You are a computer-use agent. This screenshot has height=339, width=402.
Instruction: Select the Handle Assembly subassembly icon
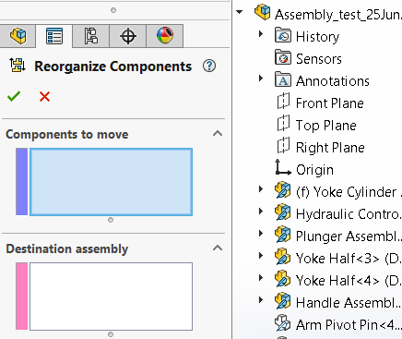point(283,301)
